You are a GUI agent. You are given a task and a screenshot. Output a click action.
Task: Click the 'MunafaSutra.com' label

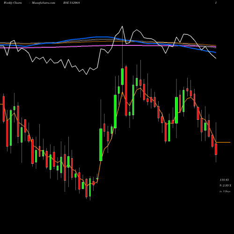(44, 3)
